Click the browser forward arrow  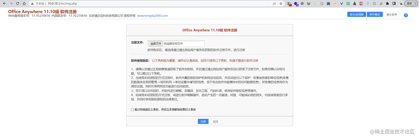(11, 4)
